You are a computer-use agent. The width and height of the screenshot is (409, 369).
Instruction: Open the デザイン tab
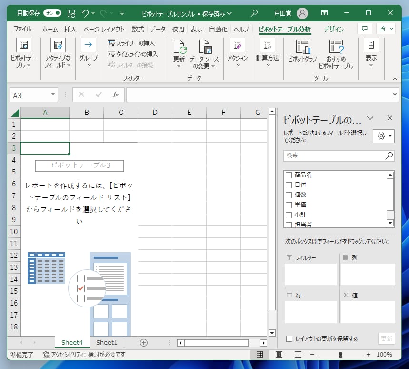(x=334, y=29)
